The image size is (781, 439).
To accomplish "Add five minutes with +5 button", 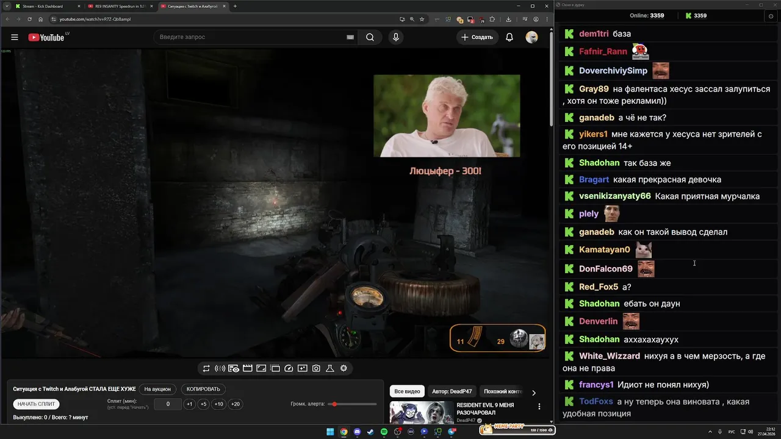I will [203, 404].
